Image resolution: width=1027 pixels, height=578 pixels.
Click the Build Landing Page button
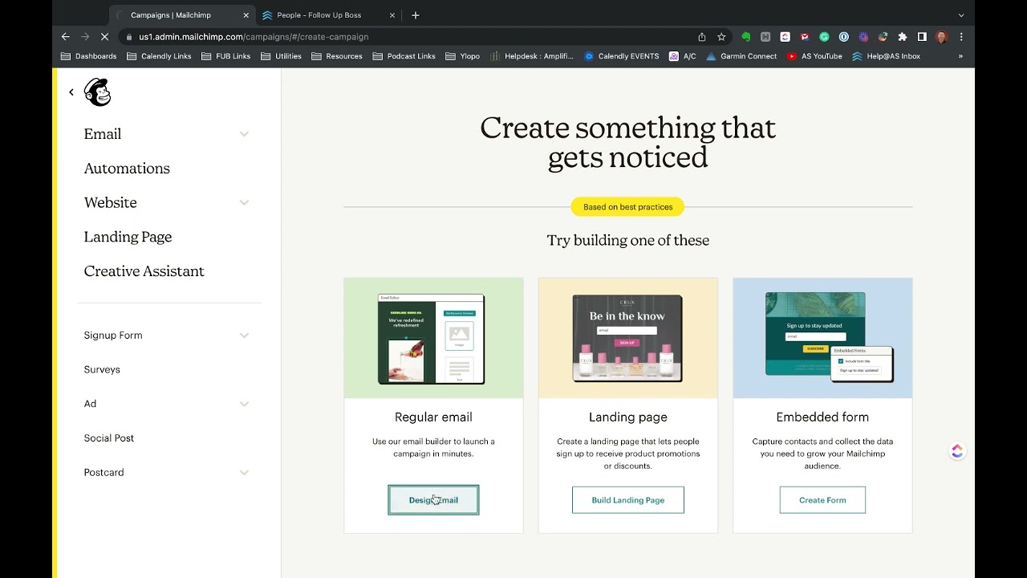click(628, 500)
